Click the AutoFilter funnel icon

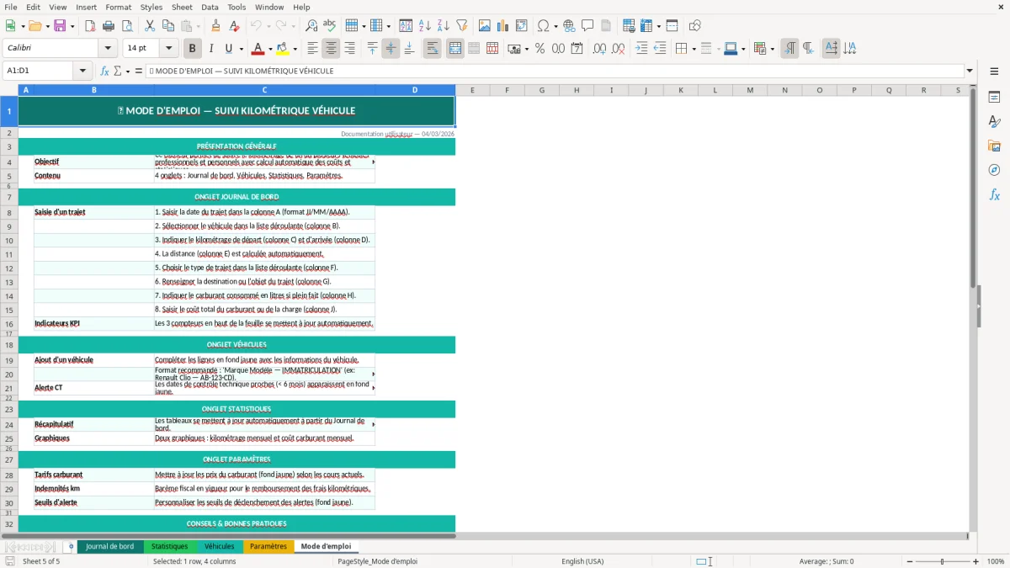(x=461, y=26)
